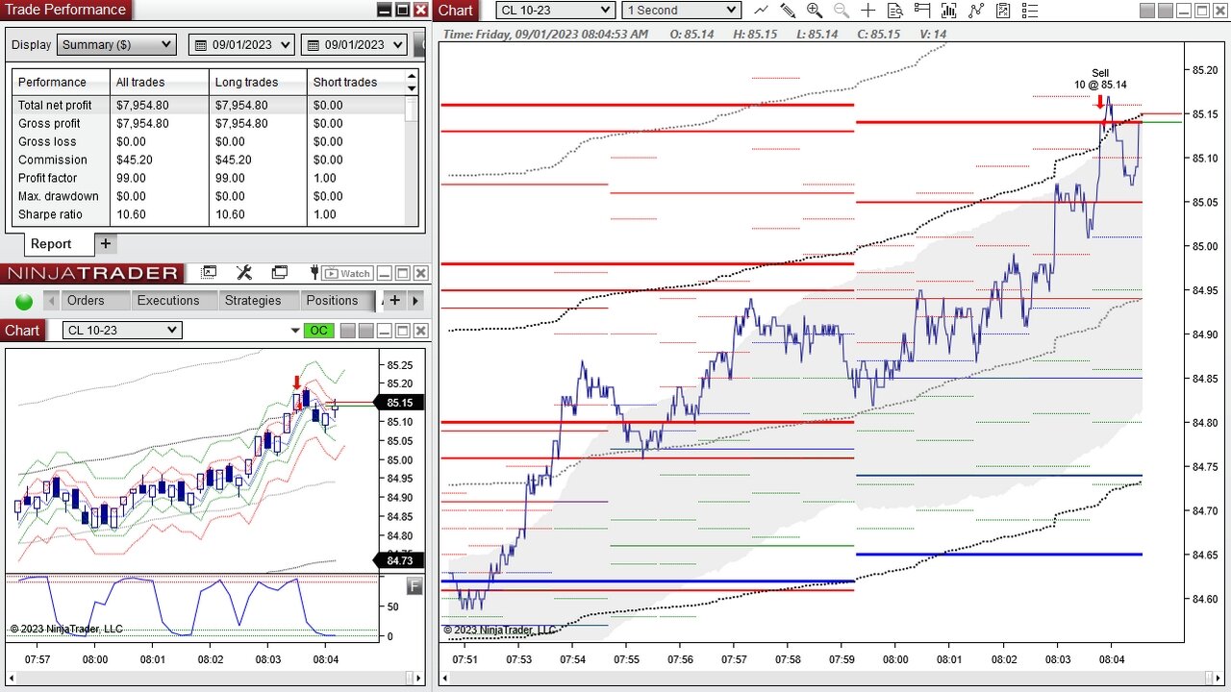Open the strategies icon in chart toolbar
1231x692 pixels.
[x=1003, y=11]
